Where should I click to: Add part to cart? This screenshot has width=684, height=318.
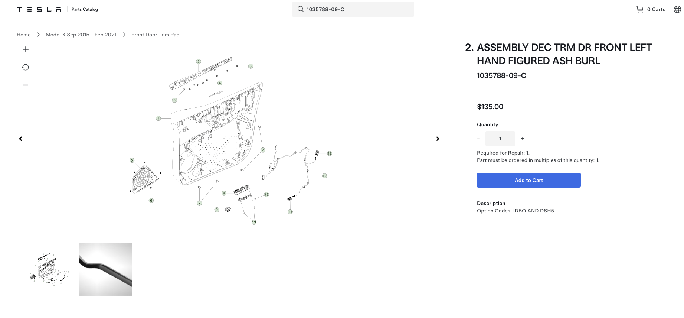pos(529,180)
